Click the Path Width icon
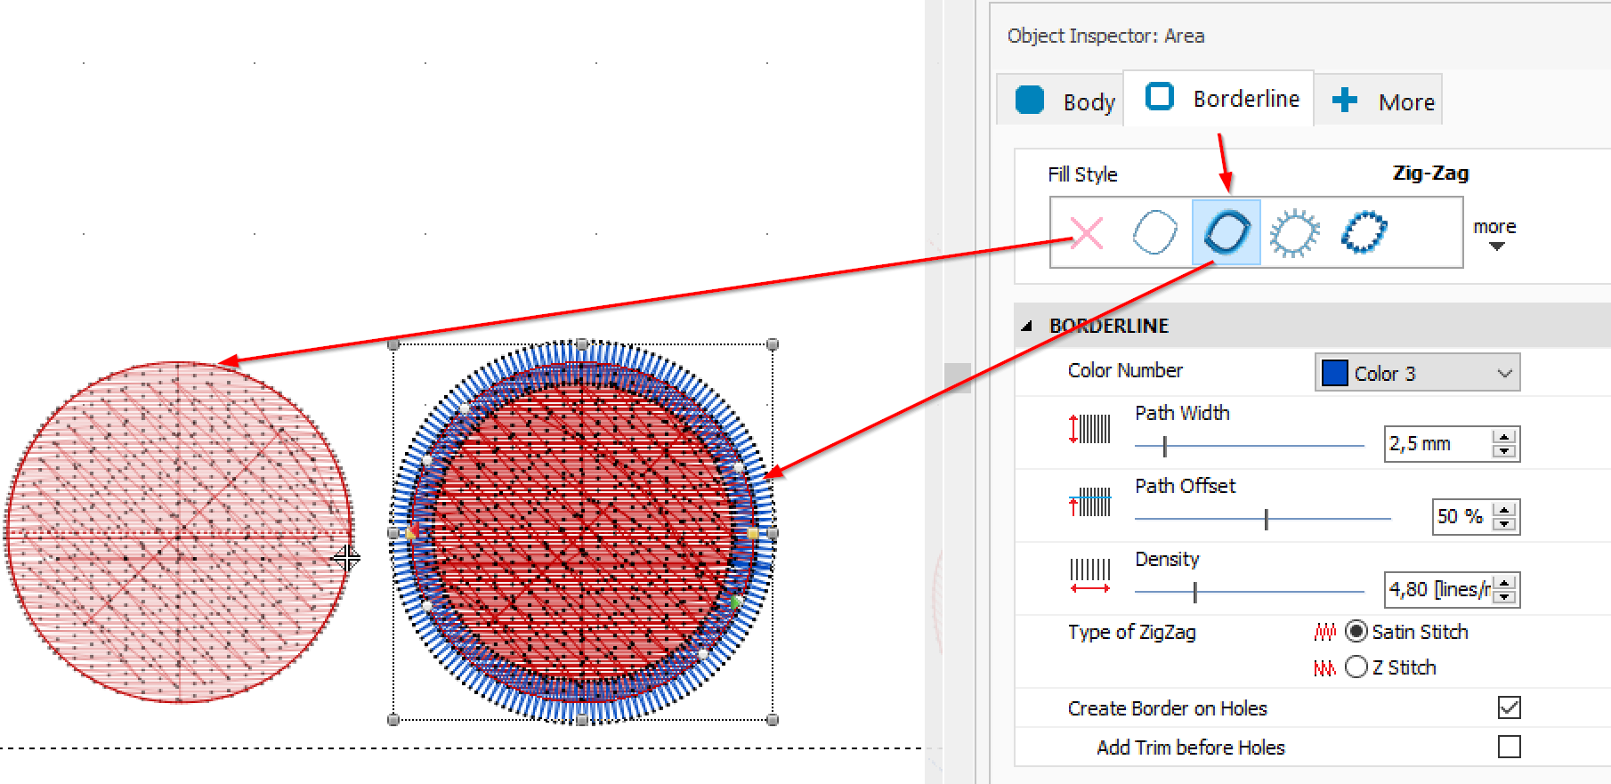This screenshot has width=1611, height=784. 1090,429
